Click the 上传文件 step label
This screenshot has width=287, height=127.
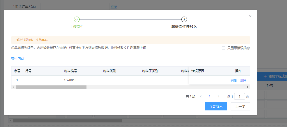click(x=77, y=27)
